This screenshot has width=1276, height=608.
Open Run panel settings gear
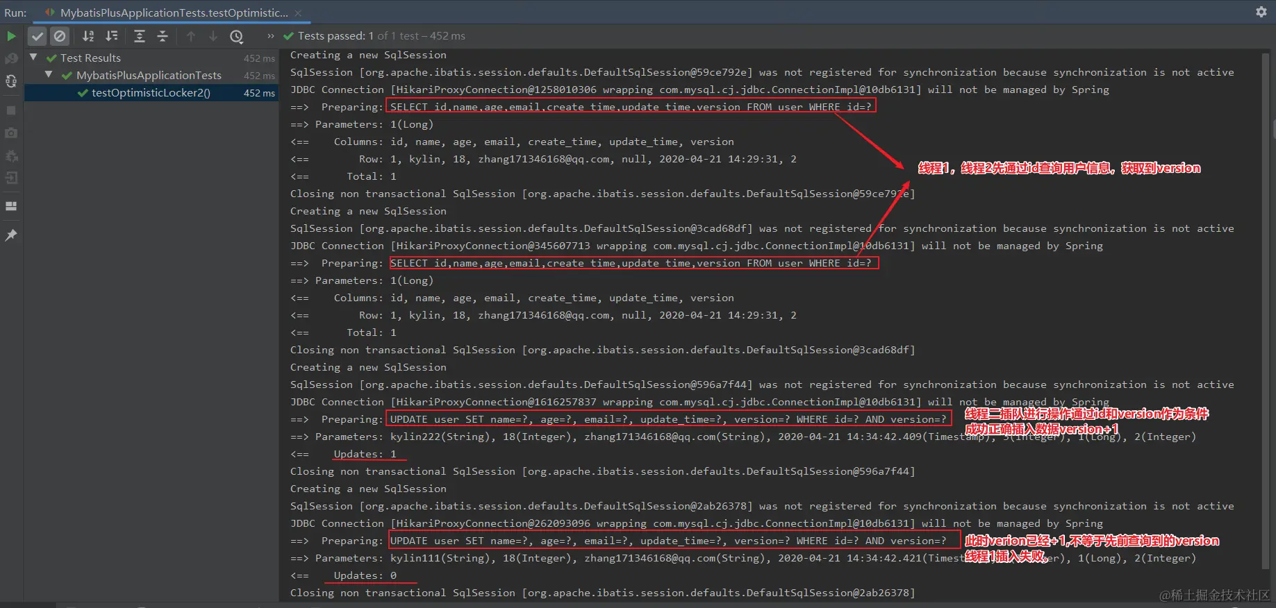(1261, 12)
